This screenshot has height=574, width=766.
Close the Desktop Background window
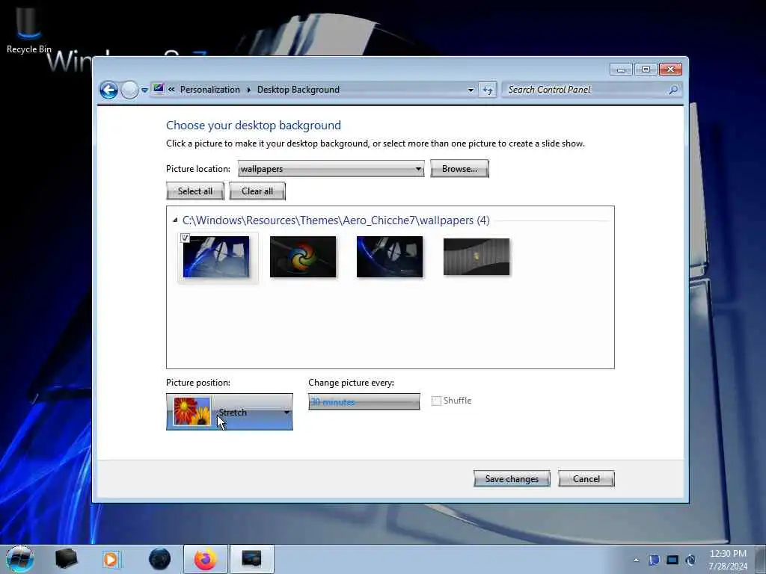670,70
